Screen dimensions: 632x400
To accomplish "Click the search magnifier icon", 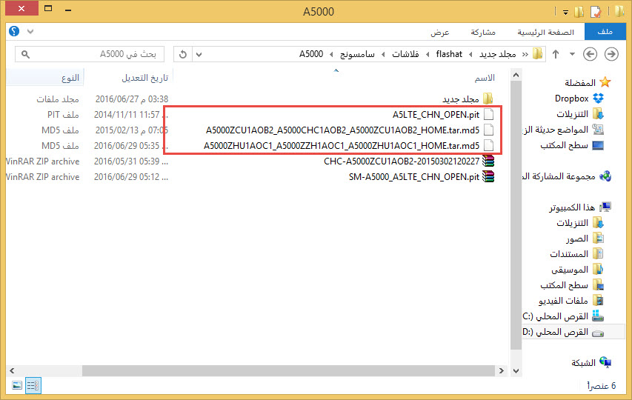I will tap(25, 54).
